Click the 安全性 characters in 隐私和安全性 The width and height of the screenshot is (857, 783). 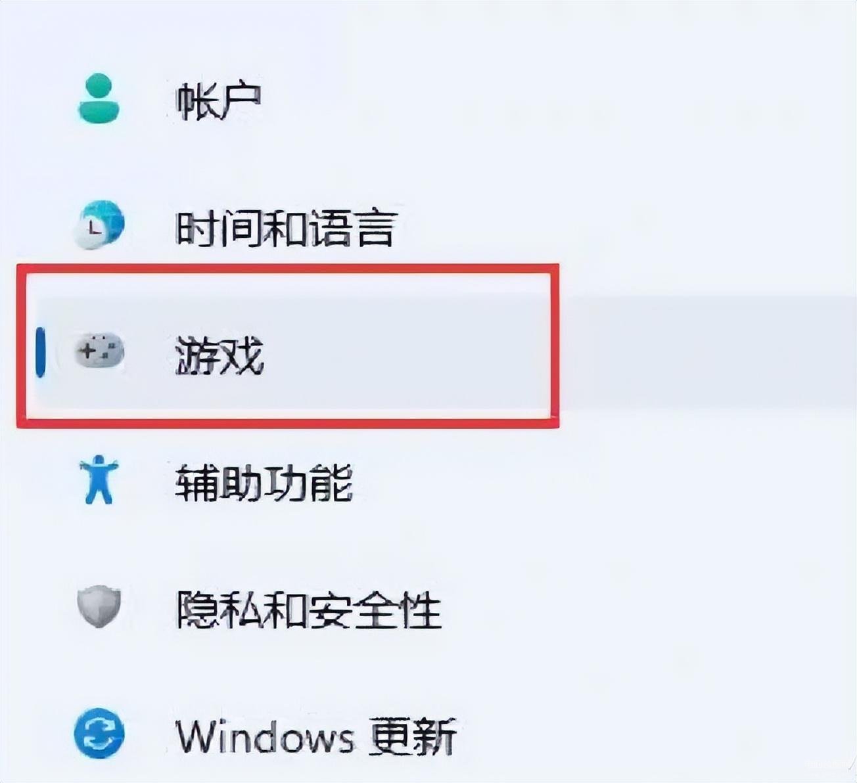(x=375, y=609)
